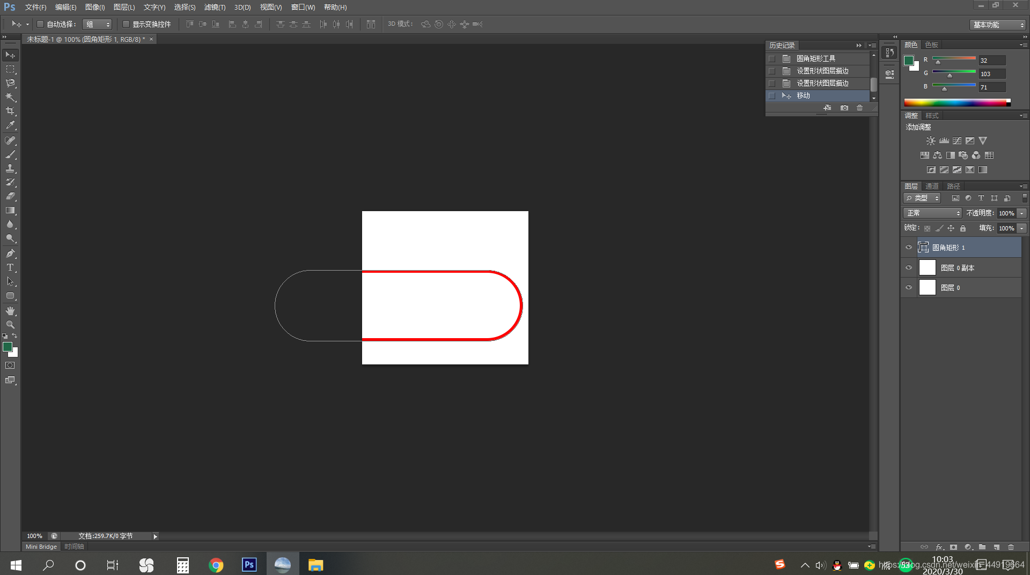Viewport: 1030px width, 575px height.
Task: Hide the 图层 0 副本 layer
Action: 909,267
